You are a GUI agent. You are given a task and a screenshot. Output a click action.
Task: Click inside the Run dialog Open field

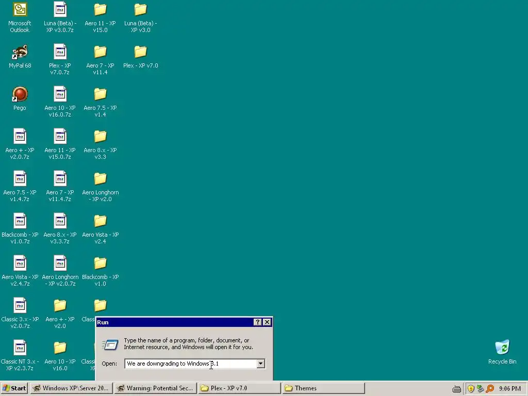[191, 364]
